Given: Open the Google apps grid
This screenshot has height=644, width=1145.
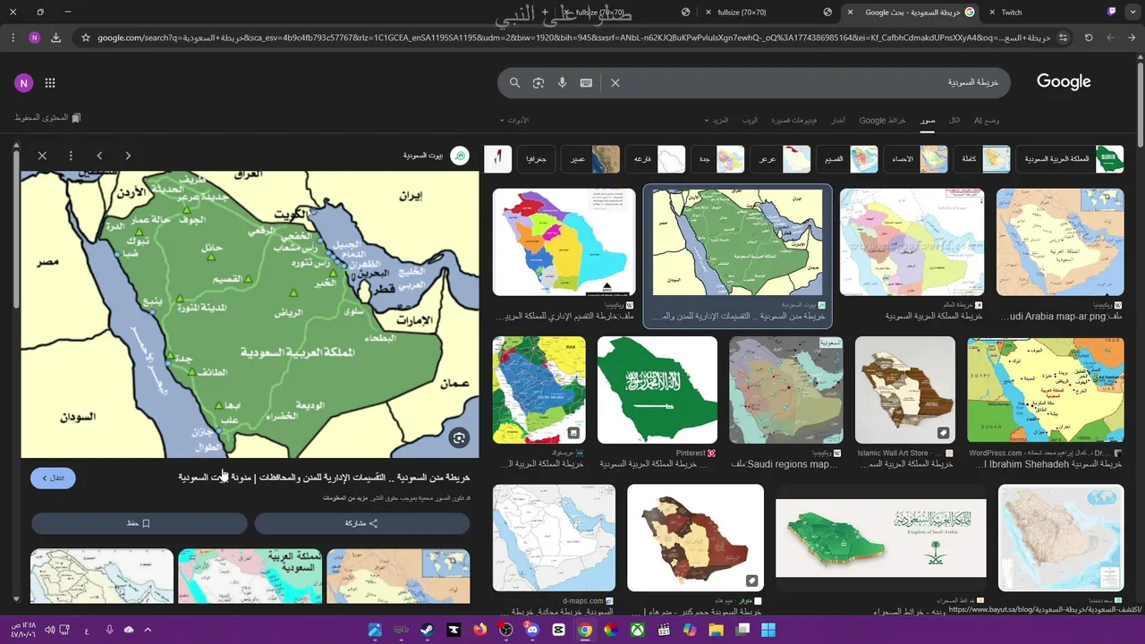Looking at the screenshot, I should [50, 83].
